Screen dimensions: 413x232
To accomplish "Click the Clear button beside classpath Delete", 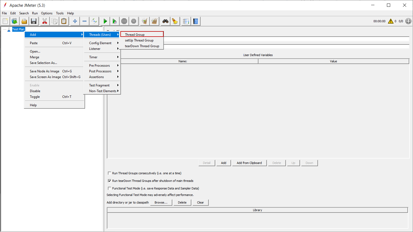I will 201,202.
